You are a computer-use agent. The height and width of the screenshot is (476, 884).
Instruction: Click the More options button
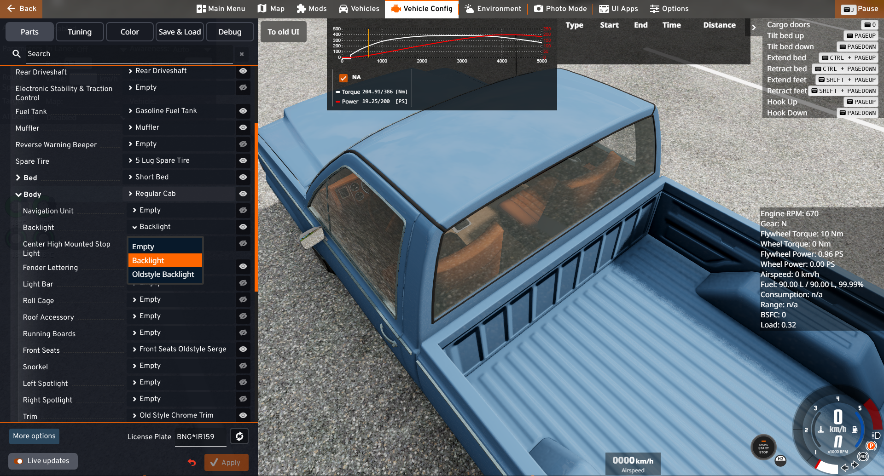34,436
